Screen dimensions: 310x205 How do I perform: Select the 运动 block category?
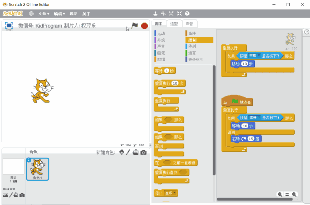pos(161,33)
